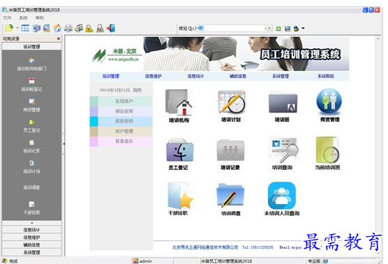Open the 系统 menu
Image resolution: width=388 pixels, height=264 pixels.
[x=23, y=18]
